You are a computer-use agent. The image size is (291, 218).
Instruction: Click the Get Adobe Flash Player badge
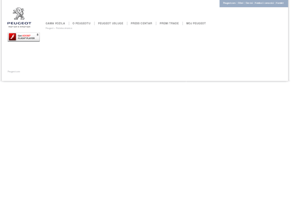[x=24, y=37]
